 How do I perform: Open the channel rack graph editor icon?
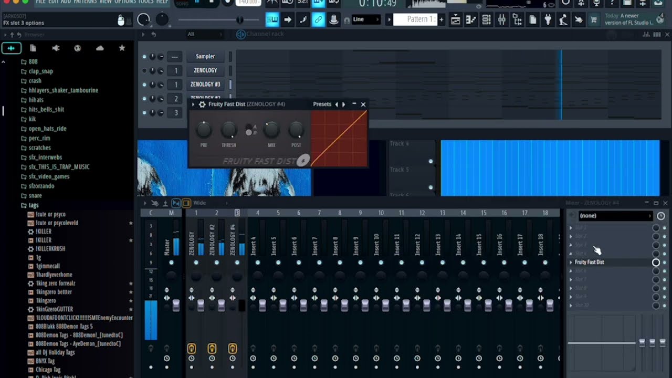(645, 35)
